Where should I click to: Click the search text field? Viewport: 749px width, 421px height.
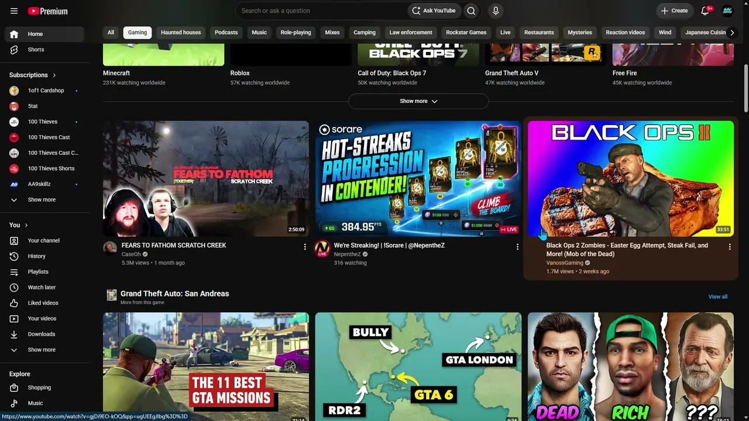pyautogui.click(x=322, y=11)
